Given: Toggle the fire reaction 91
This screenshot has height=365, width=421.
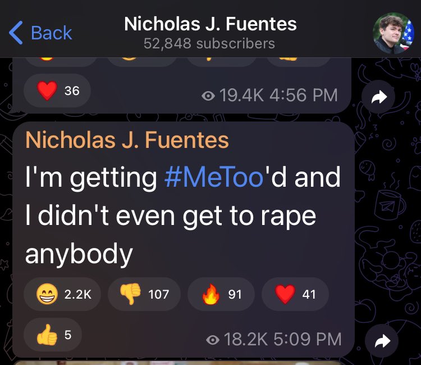Looking at the screenshot, I should point(221,294).
